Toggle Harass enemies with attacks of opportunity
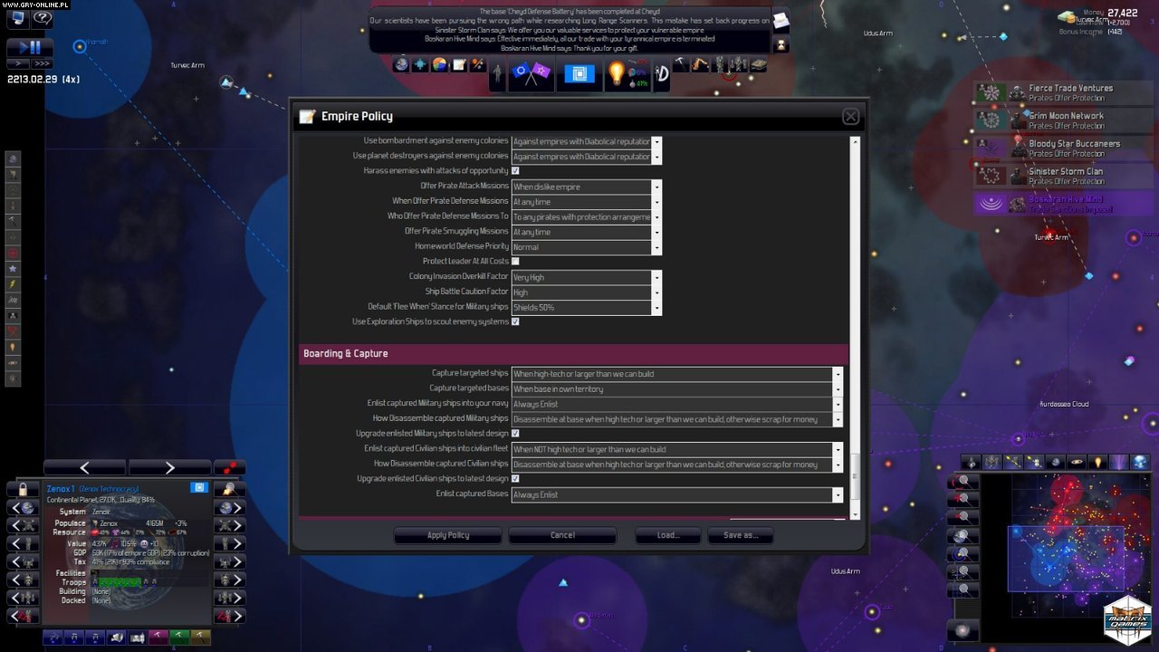This screenshot has height=652, width=1159. tap(515, 170)
